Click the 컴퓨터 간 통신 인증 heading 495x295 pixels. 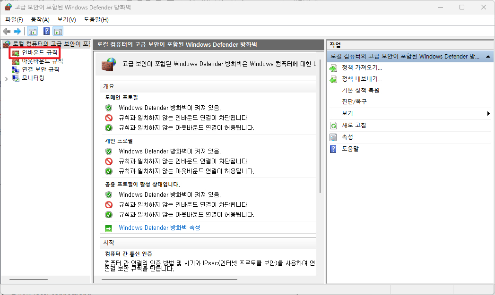click(129, 254)
